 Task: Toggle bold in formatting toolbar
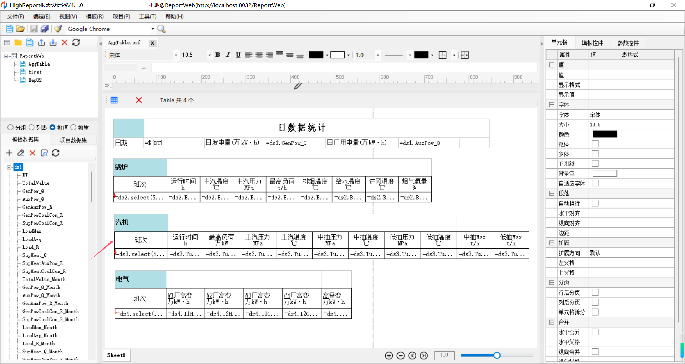pos(218,55)
